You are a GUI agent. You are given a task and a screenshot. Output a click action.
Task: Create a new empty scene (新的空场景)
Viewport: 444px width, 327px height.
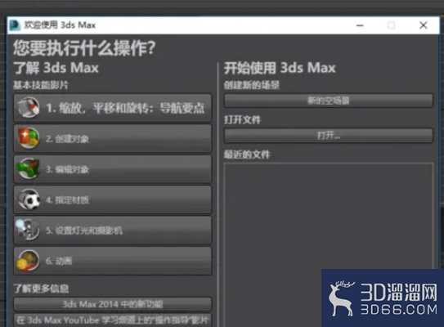tap(329, 101)
